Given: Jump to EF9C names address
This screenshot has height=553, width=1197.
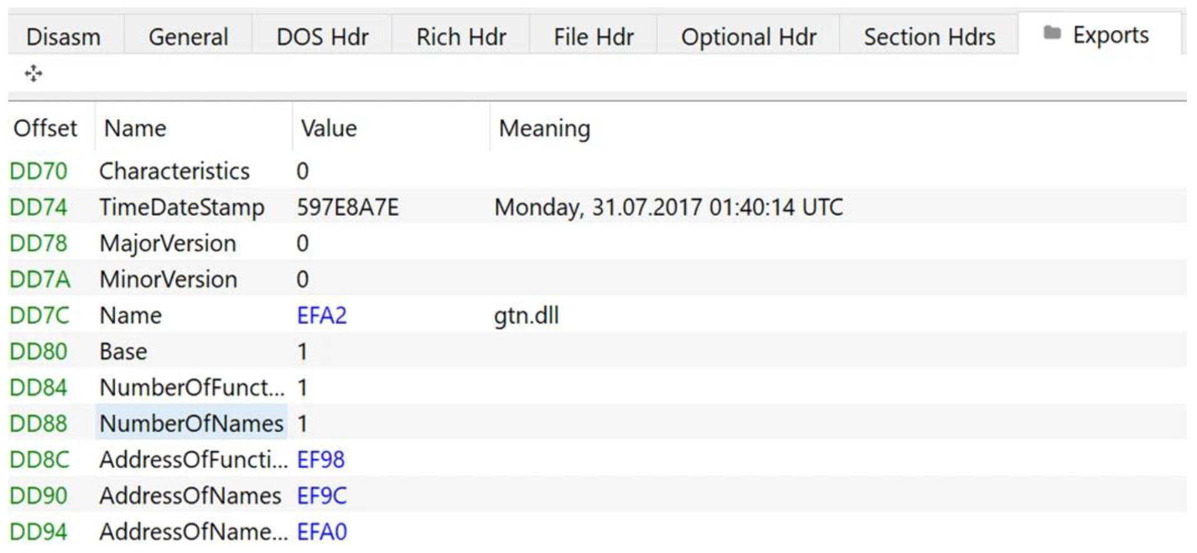Looking at the screenshot, I should click(x=321, y=496).
